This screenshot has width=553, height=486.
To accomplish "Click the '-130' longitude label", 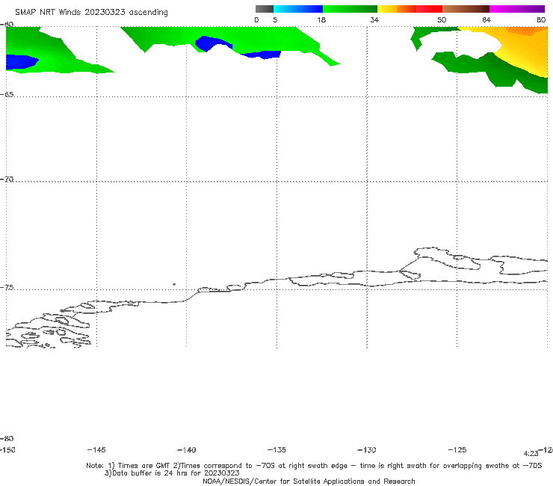I will click(367, 450).
